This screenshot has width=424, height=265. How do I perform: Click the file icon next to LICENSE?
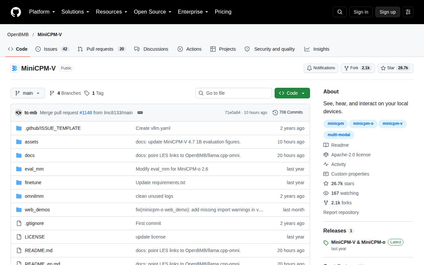19,237
